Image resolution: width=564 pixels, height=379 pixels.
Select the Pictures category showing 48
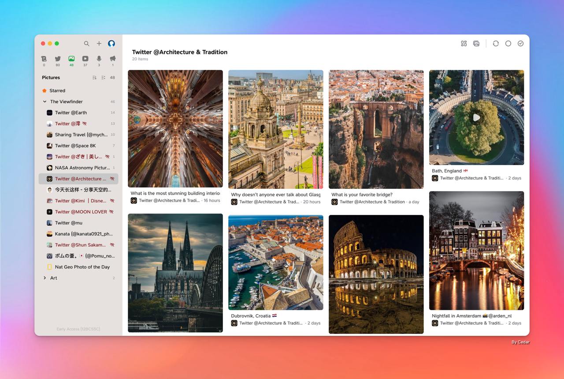click(71, 61)
